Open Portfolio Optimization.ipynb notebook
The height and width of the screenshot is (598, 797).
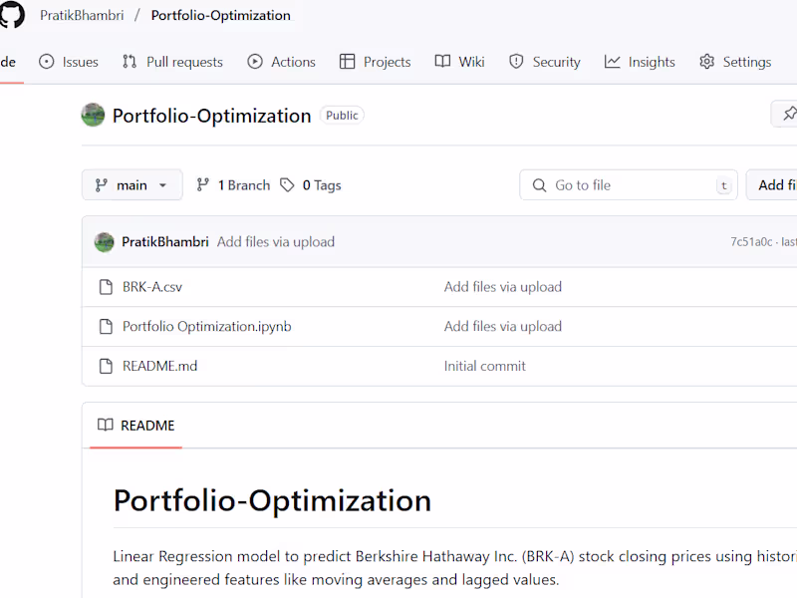tap(206, 327)
